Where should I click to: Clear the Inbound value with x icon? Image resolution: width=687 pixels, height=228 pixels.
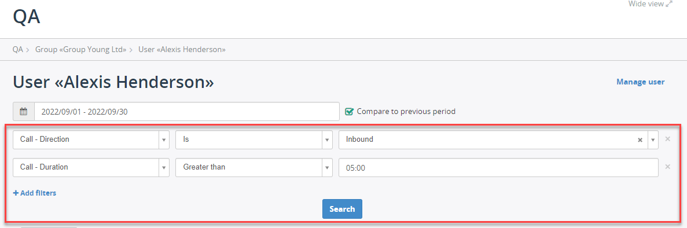click(x=640, y=140)
